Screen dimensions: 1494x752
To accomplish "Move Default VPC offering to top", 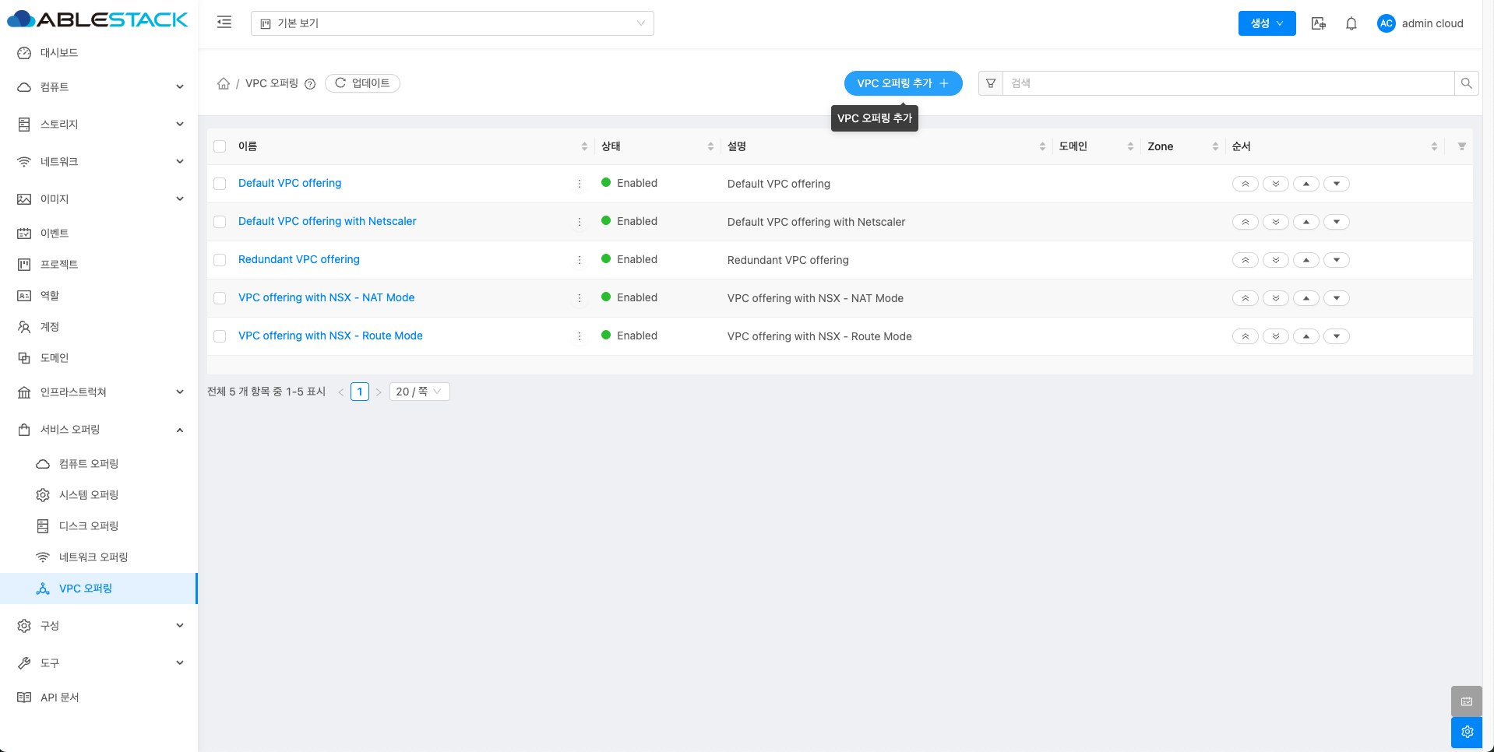I will point(1245,184).
